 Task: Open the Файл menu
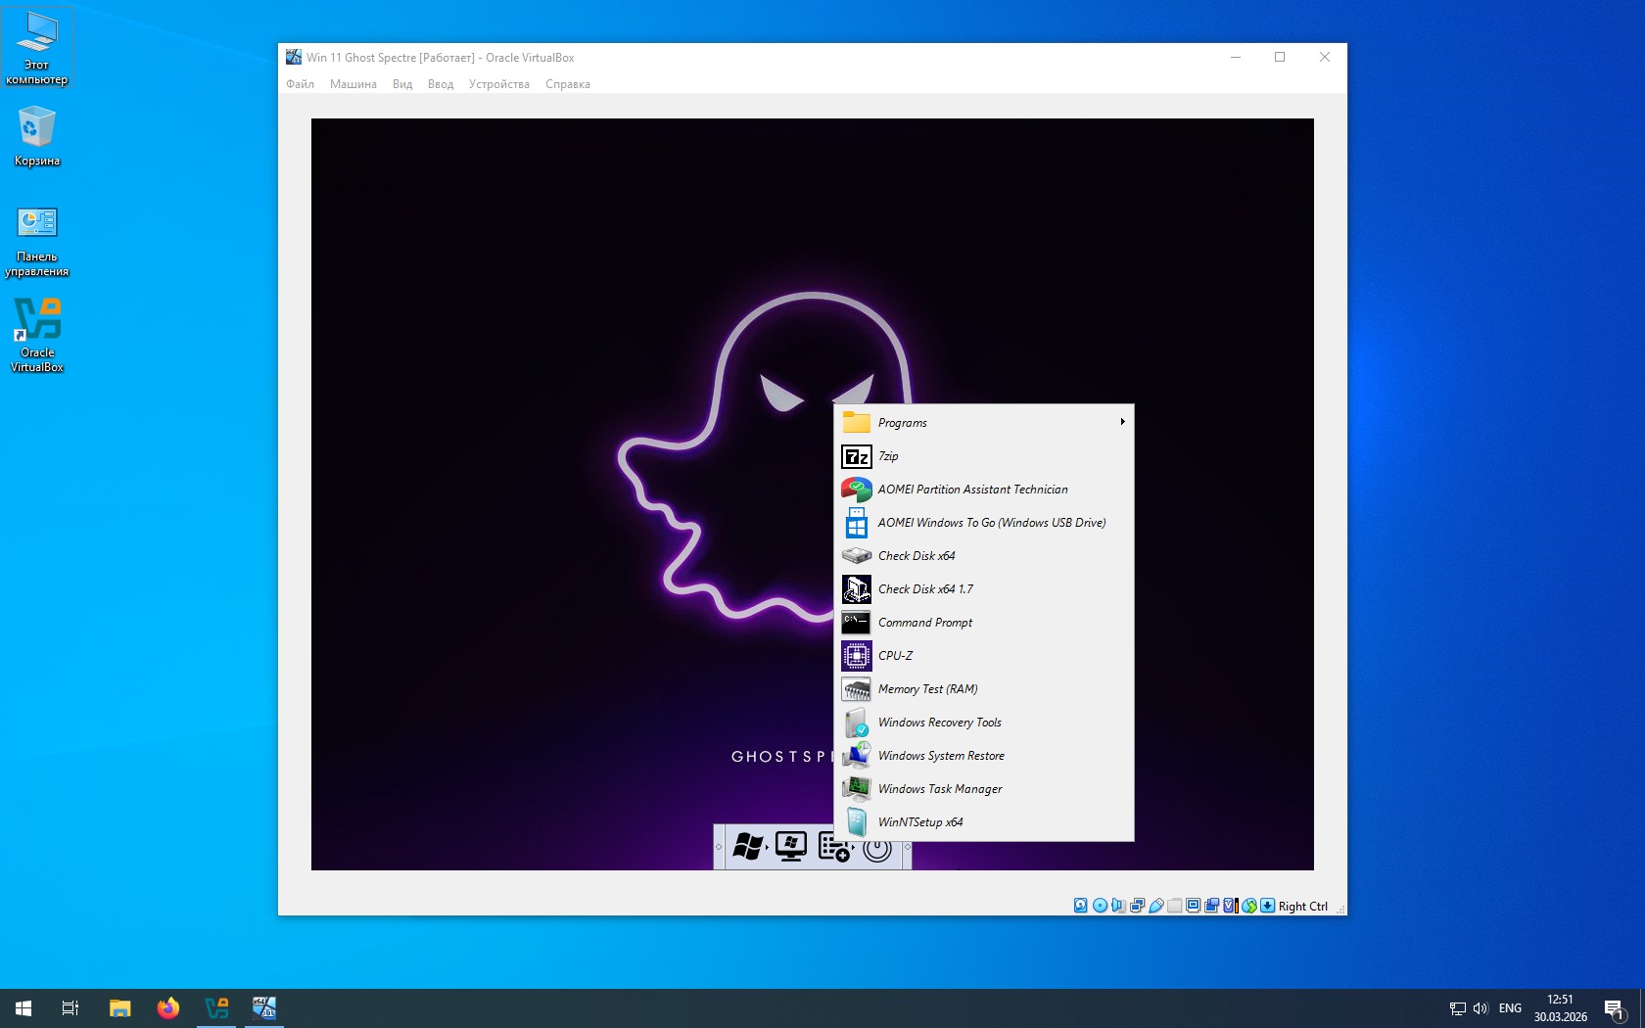[300, 84]
